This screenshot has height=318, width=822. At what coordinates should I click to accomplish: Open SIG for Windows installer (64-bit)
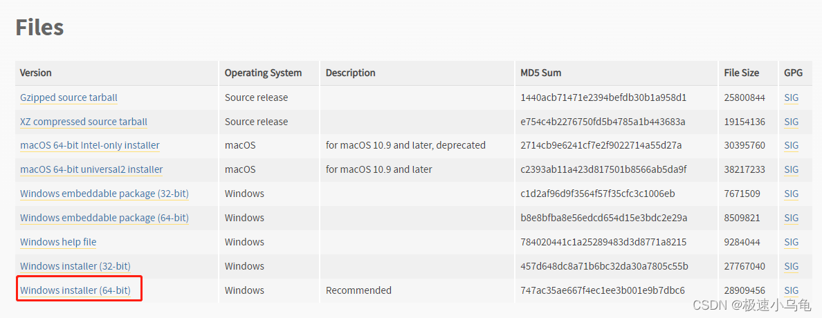pos(791,290)
